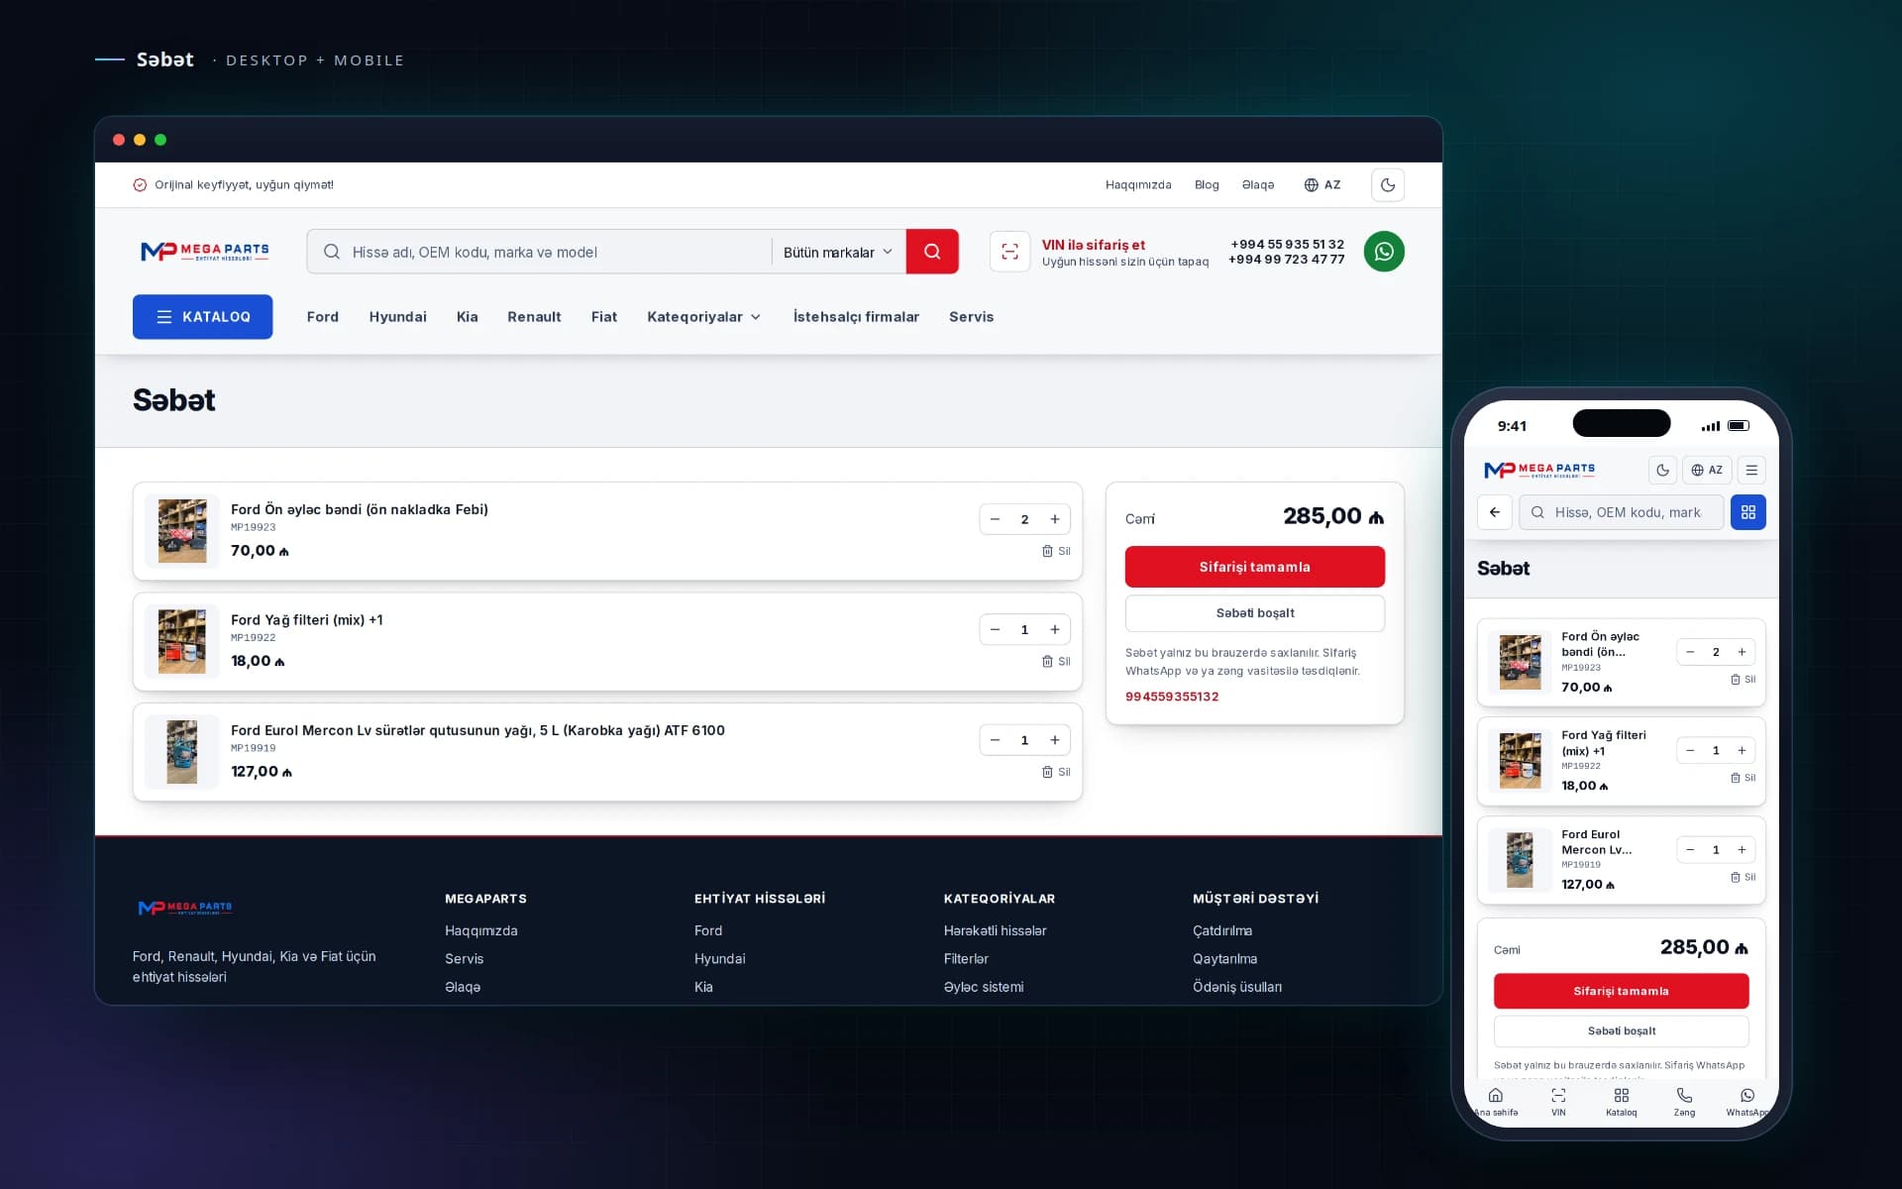Expand the Bütün markalar brand dropdown
Image resolution: width=1902 pixels, height=1189 pixels.
pos(838,252)
